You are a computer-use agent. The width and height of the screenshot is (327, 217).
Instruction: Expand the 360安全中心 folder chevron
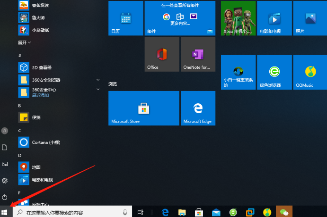98,89
